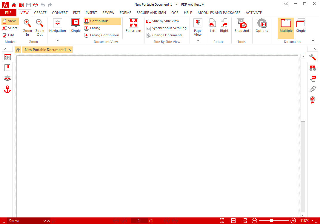Click Change Documents
This screenshot has width=320, height=224.
point(164,35)
